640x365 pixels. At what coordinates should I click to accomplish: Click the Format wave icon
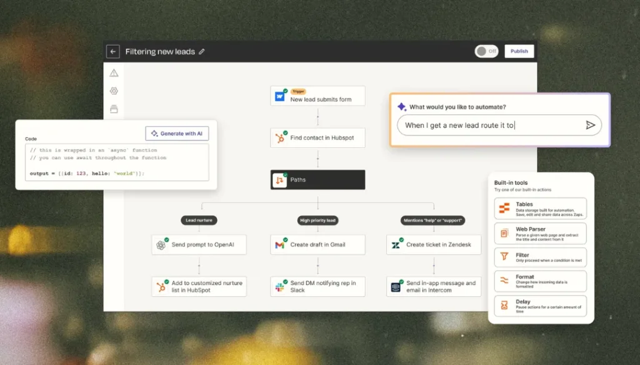504,281
